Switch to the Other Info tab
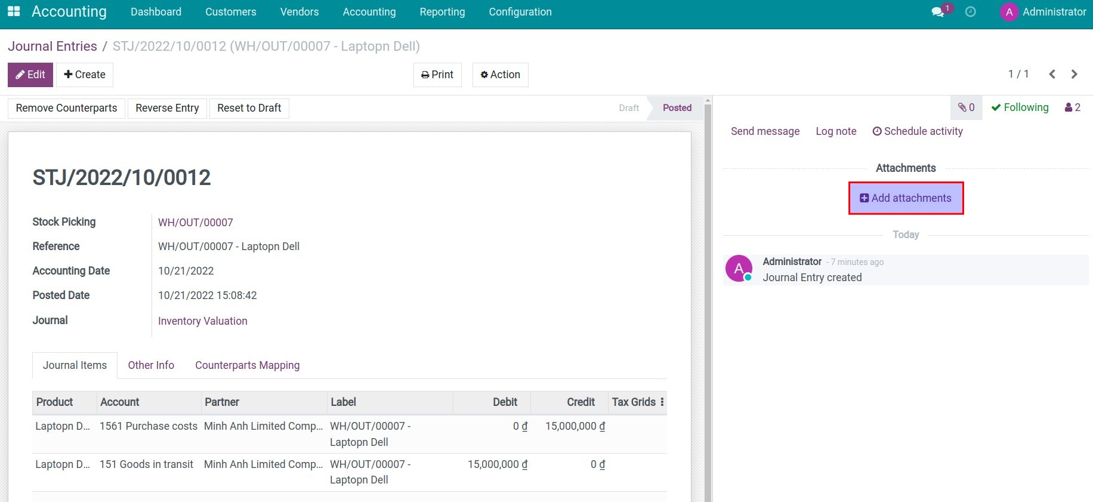 (151, 365)
